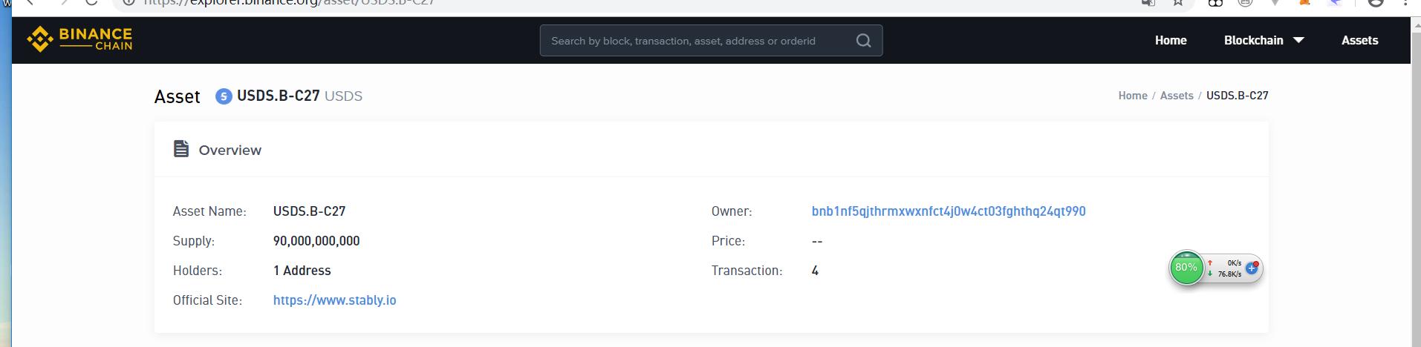Focus the block/transaction search field
Screen dimensions: 1421x347
(x=695, y=41)
